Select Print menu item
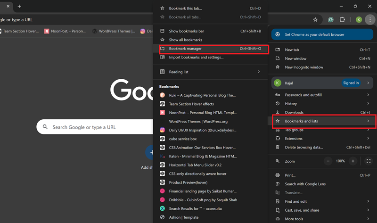Image resolution: width=377 pixels, height=223 pixels. click(322, 175)
